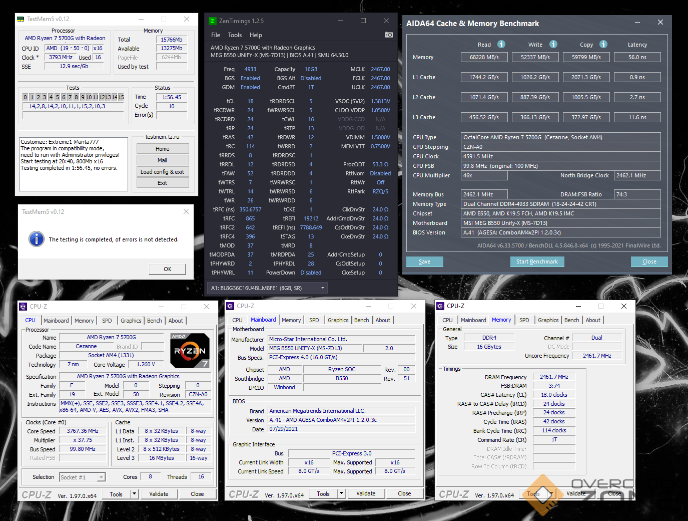Click the title bar icon of the CPU-Z Motherboard window
This screenshot has width=688, height=521.
(230, 306)
